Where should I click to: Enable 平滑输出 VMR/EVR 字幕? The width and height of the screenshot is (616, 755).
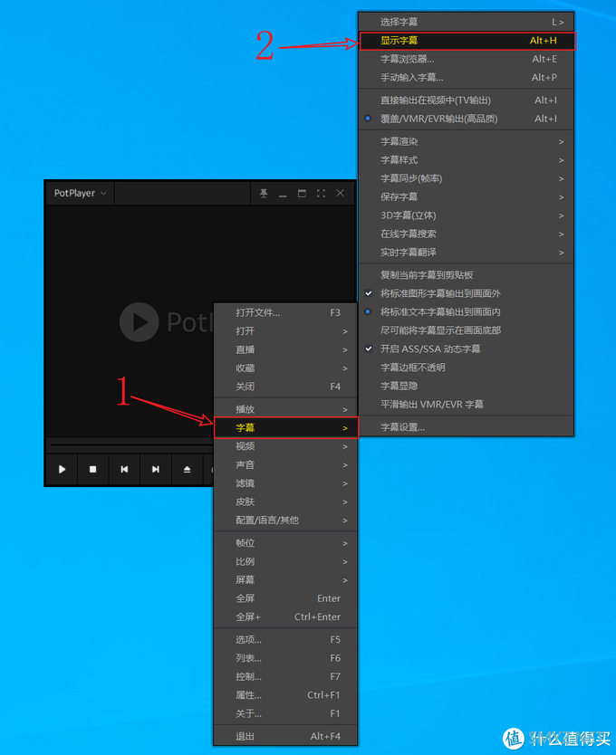pyautogui.click(x=467, y=404)
